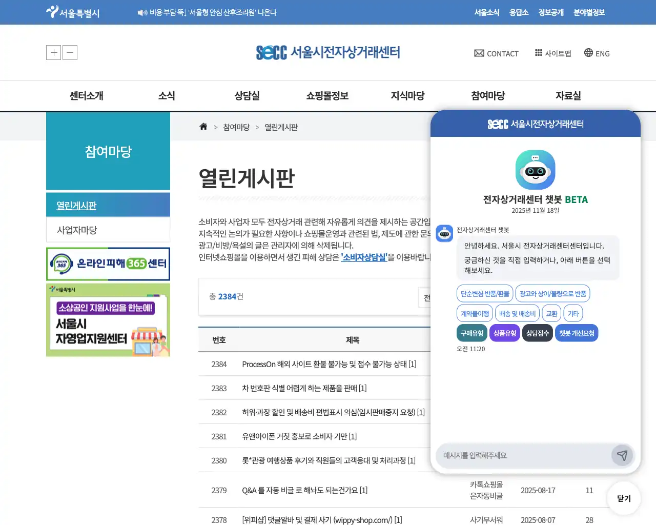Image resolution: width=656 pixels, height=525 pixels.
Task: Click the speaker icon beside the notice banner
Action: pyautogui.click(x=141, y=12)
